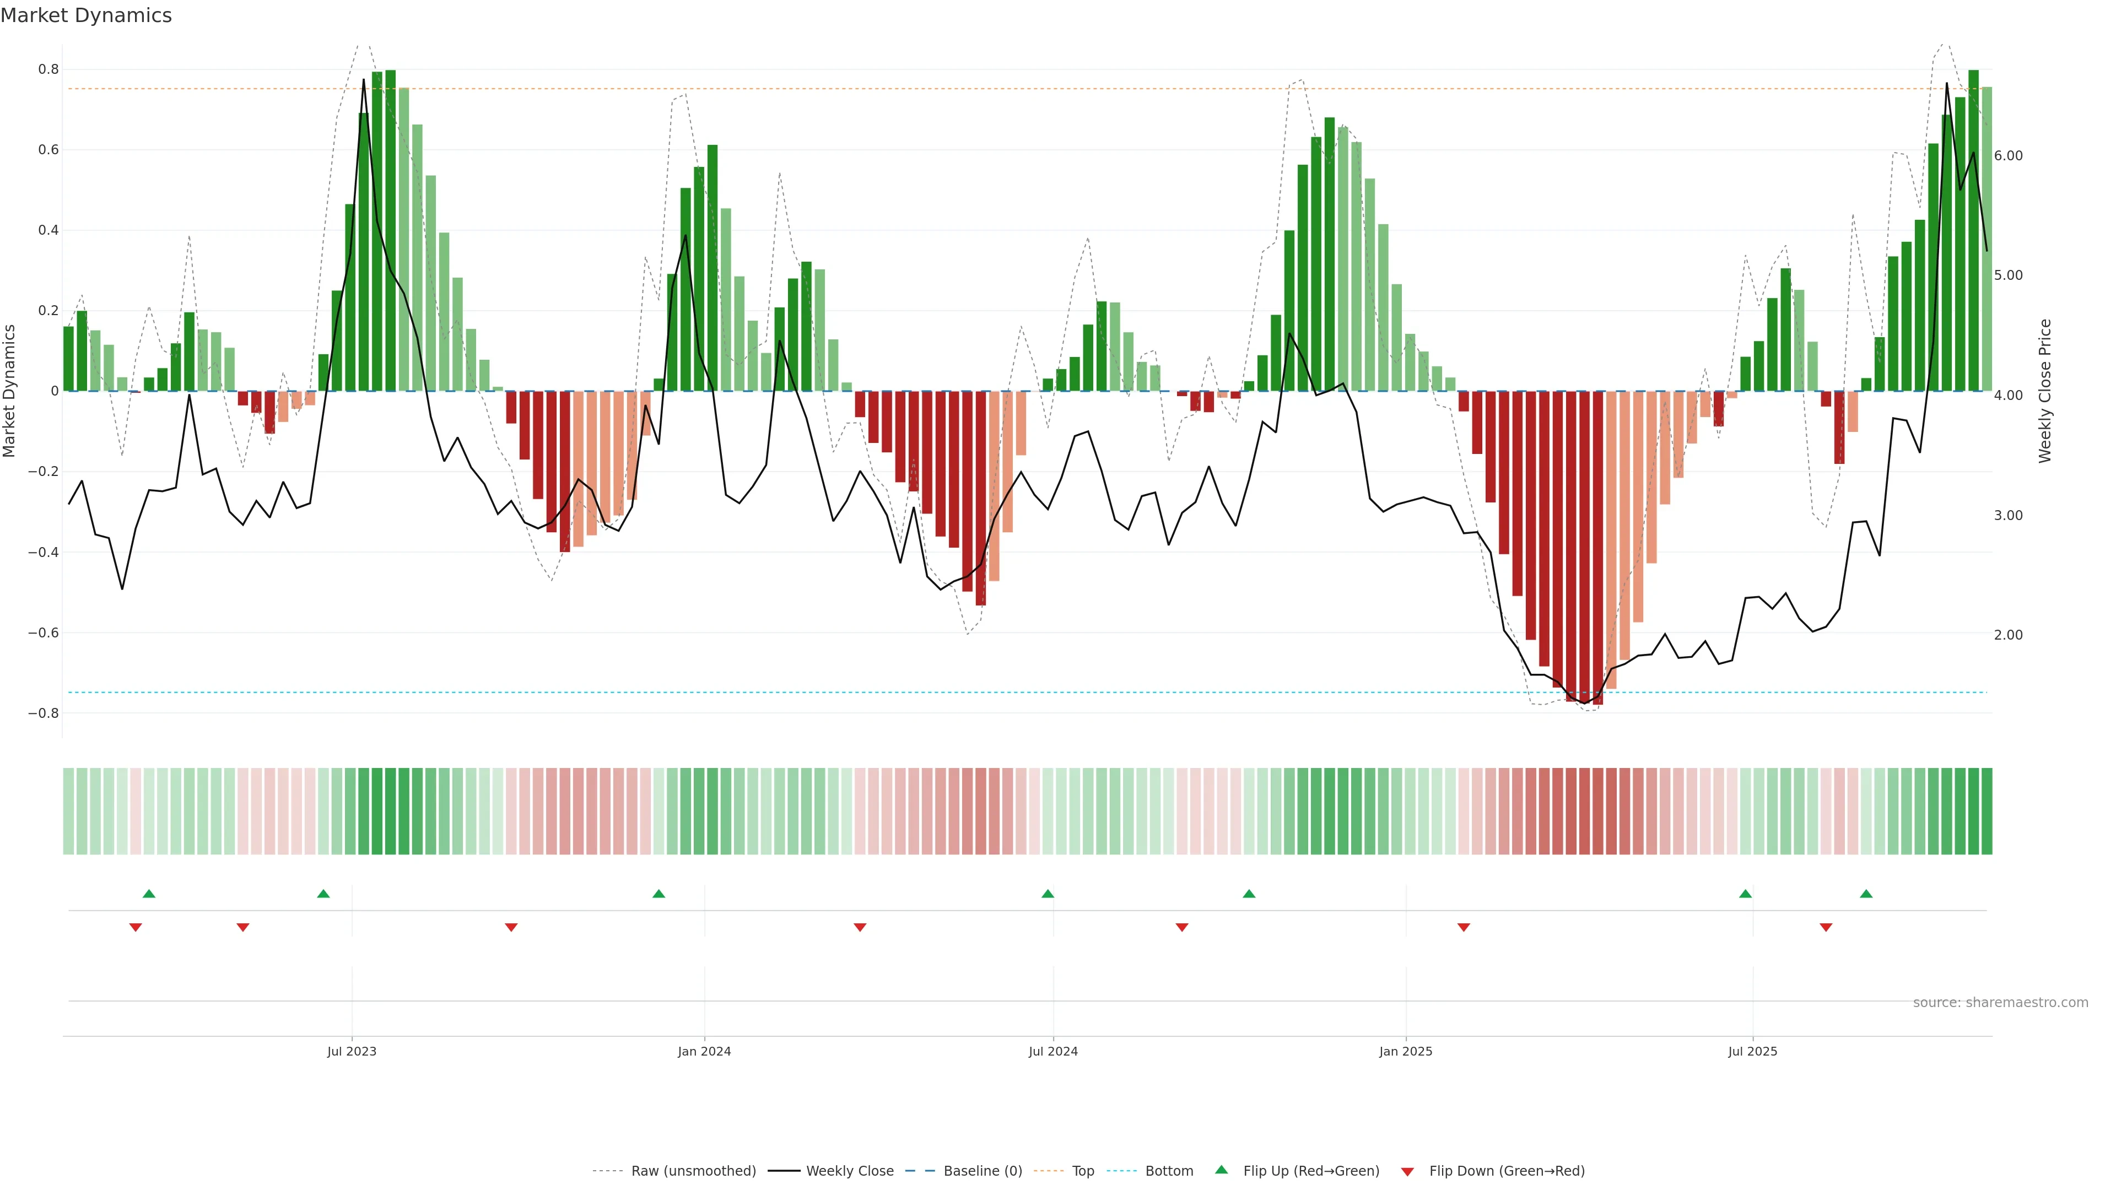
Task: Click the leftmost green flip-up triangle marker
Action: [x=149, y=894]
